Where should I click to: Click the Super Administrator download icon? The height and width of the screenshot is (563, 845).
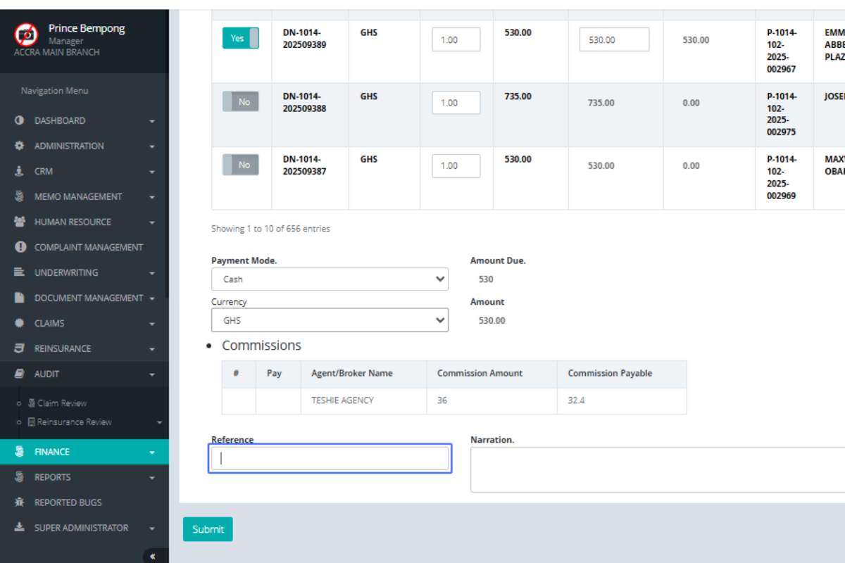click(x=20, y=528)
